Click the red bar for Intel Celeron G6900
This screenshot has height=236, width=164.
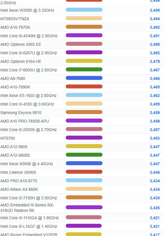click(x=84, y=172)
